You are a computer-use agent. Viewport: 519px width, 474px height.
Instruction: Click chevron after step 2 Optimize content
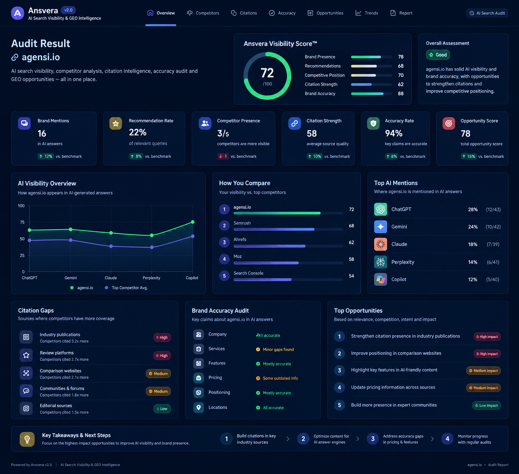(x=358, y=439)
